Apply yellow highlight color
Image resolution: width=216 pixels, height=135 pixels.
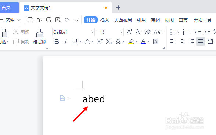click(x=131, y=41)
